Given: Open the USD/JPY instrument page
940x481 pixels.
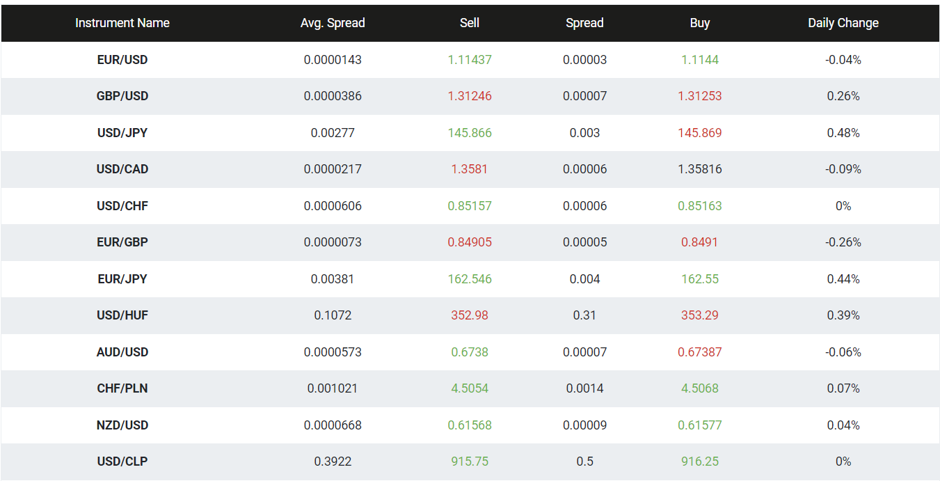Looking at the screenshot, I should (122, 132).
